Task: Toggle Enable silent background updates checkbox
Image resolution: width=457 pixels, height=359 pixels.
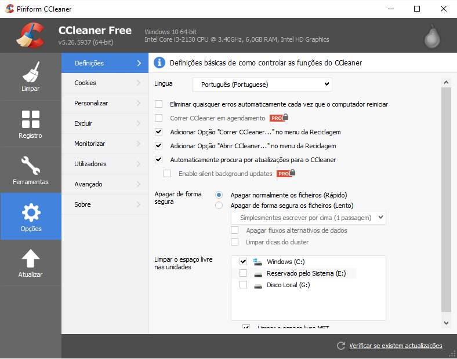Action: click(167, 173)
